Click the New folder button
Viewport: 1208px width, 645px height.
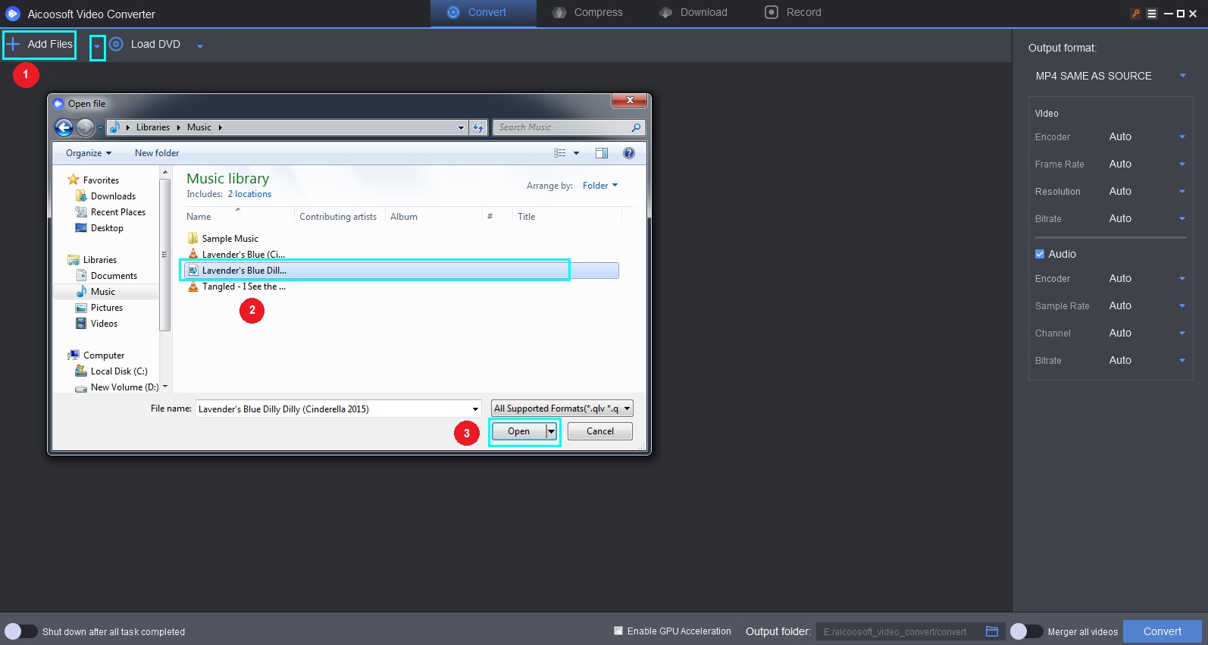pyautogui.click(x=157, y=153)
